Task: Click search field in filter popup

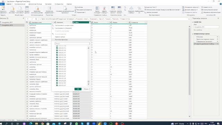Action: [72, 43]
